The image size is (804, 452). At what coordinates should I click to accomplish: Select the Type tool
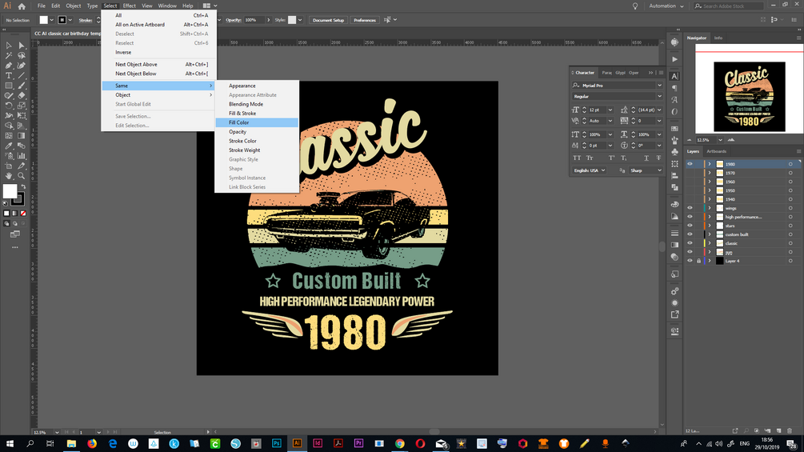(9, 75)
